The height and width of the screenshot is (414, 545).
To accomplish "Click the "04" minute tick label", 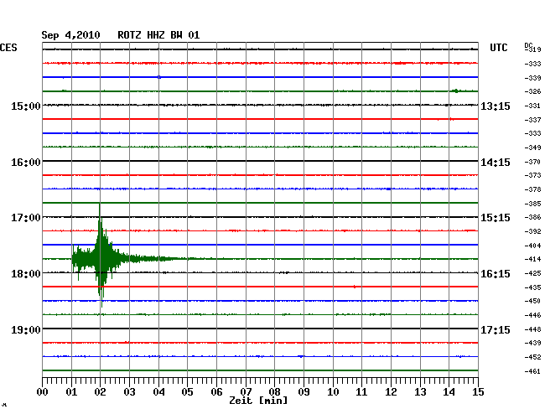I will 158,391.
